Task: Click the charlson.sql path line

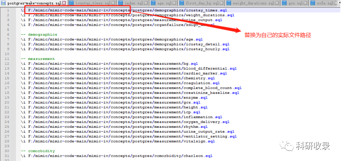Action: 117,156
